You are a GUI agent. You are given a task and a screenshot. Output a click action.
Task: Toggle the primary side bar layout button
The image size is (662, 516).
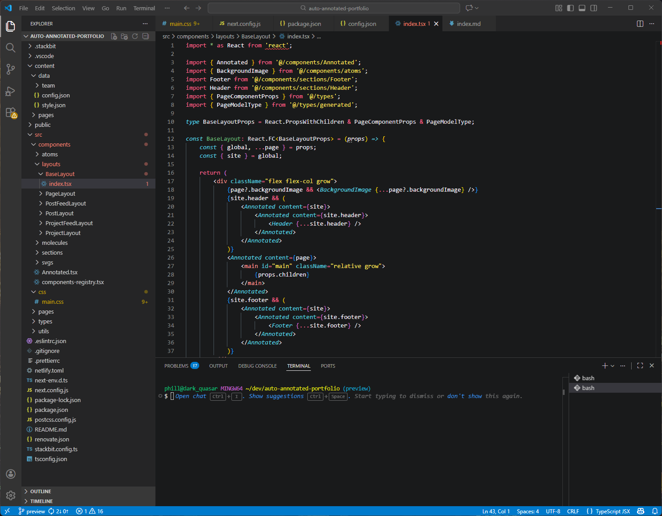570,8
